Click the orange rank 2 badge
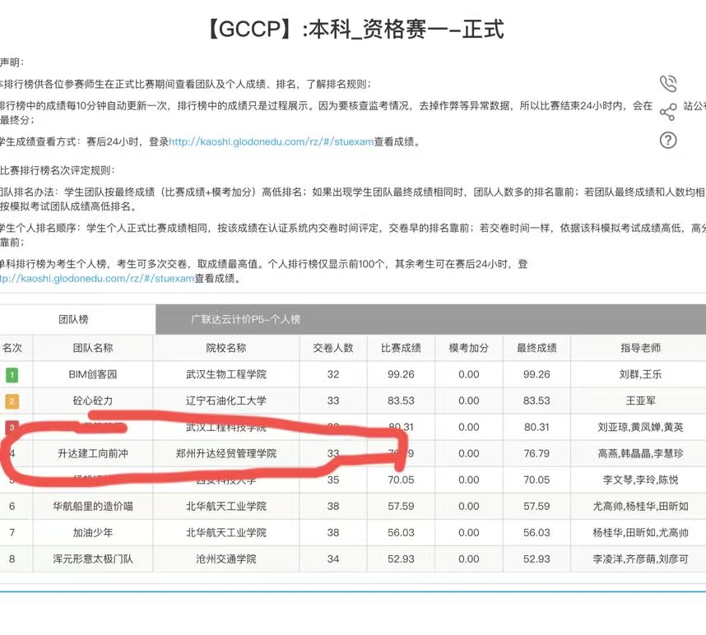706x635 pixels. point(12,401)
